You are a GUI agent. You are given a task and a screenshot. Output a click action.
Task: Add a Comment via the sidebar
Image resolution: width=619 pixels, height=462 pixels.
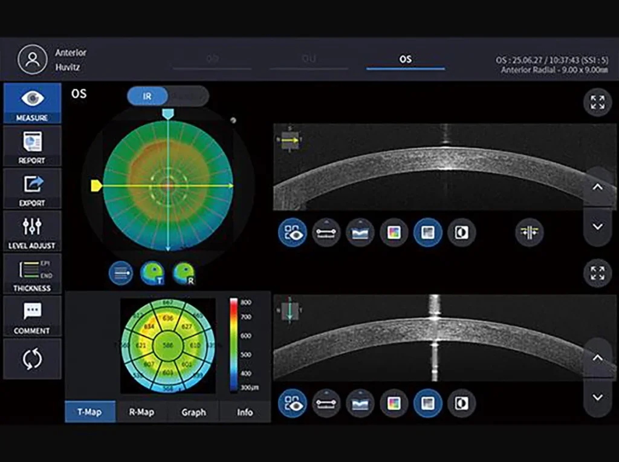32,316
